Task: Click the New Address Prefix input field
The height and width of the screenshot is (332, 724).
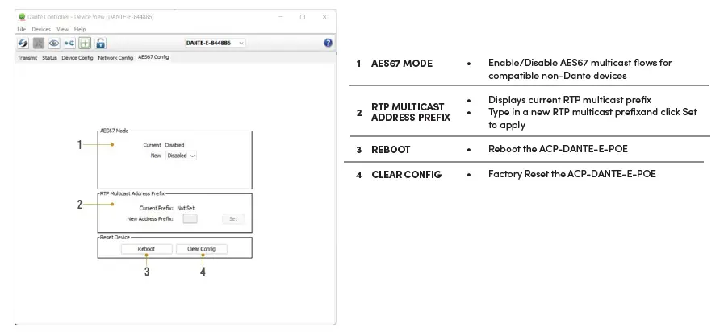Action: pos(190,219)
